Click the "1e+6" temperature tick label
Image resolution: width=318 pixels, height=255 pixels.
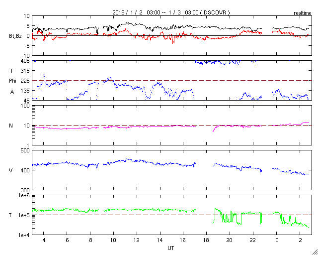pyautogui.click(x=24, y=195)
